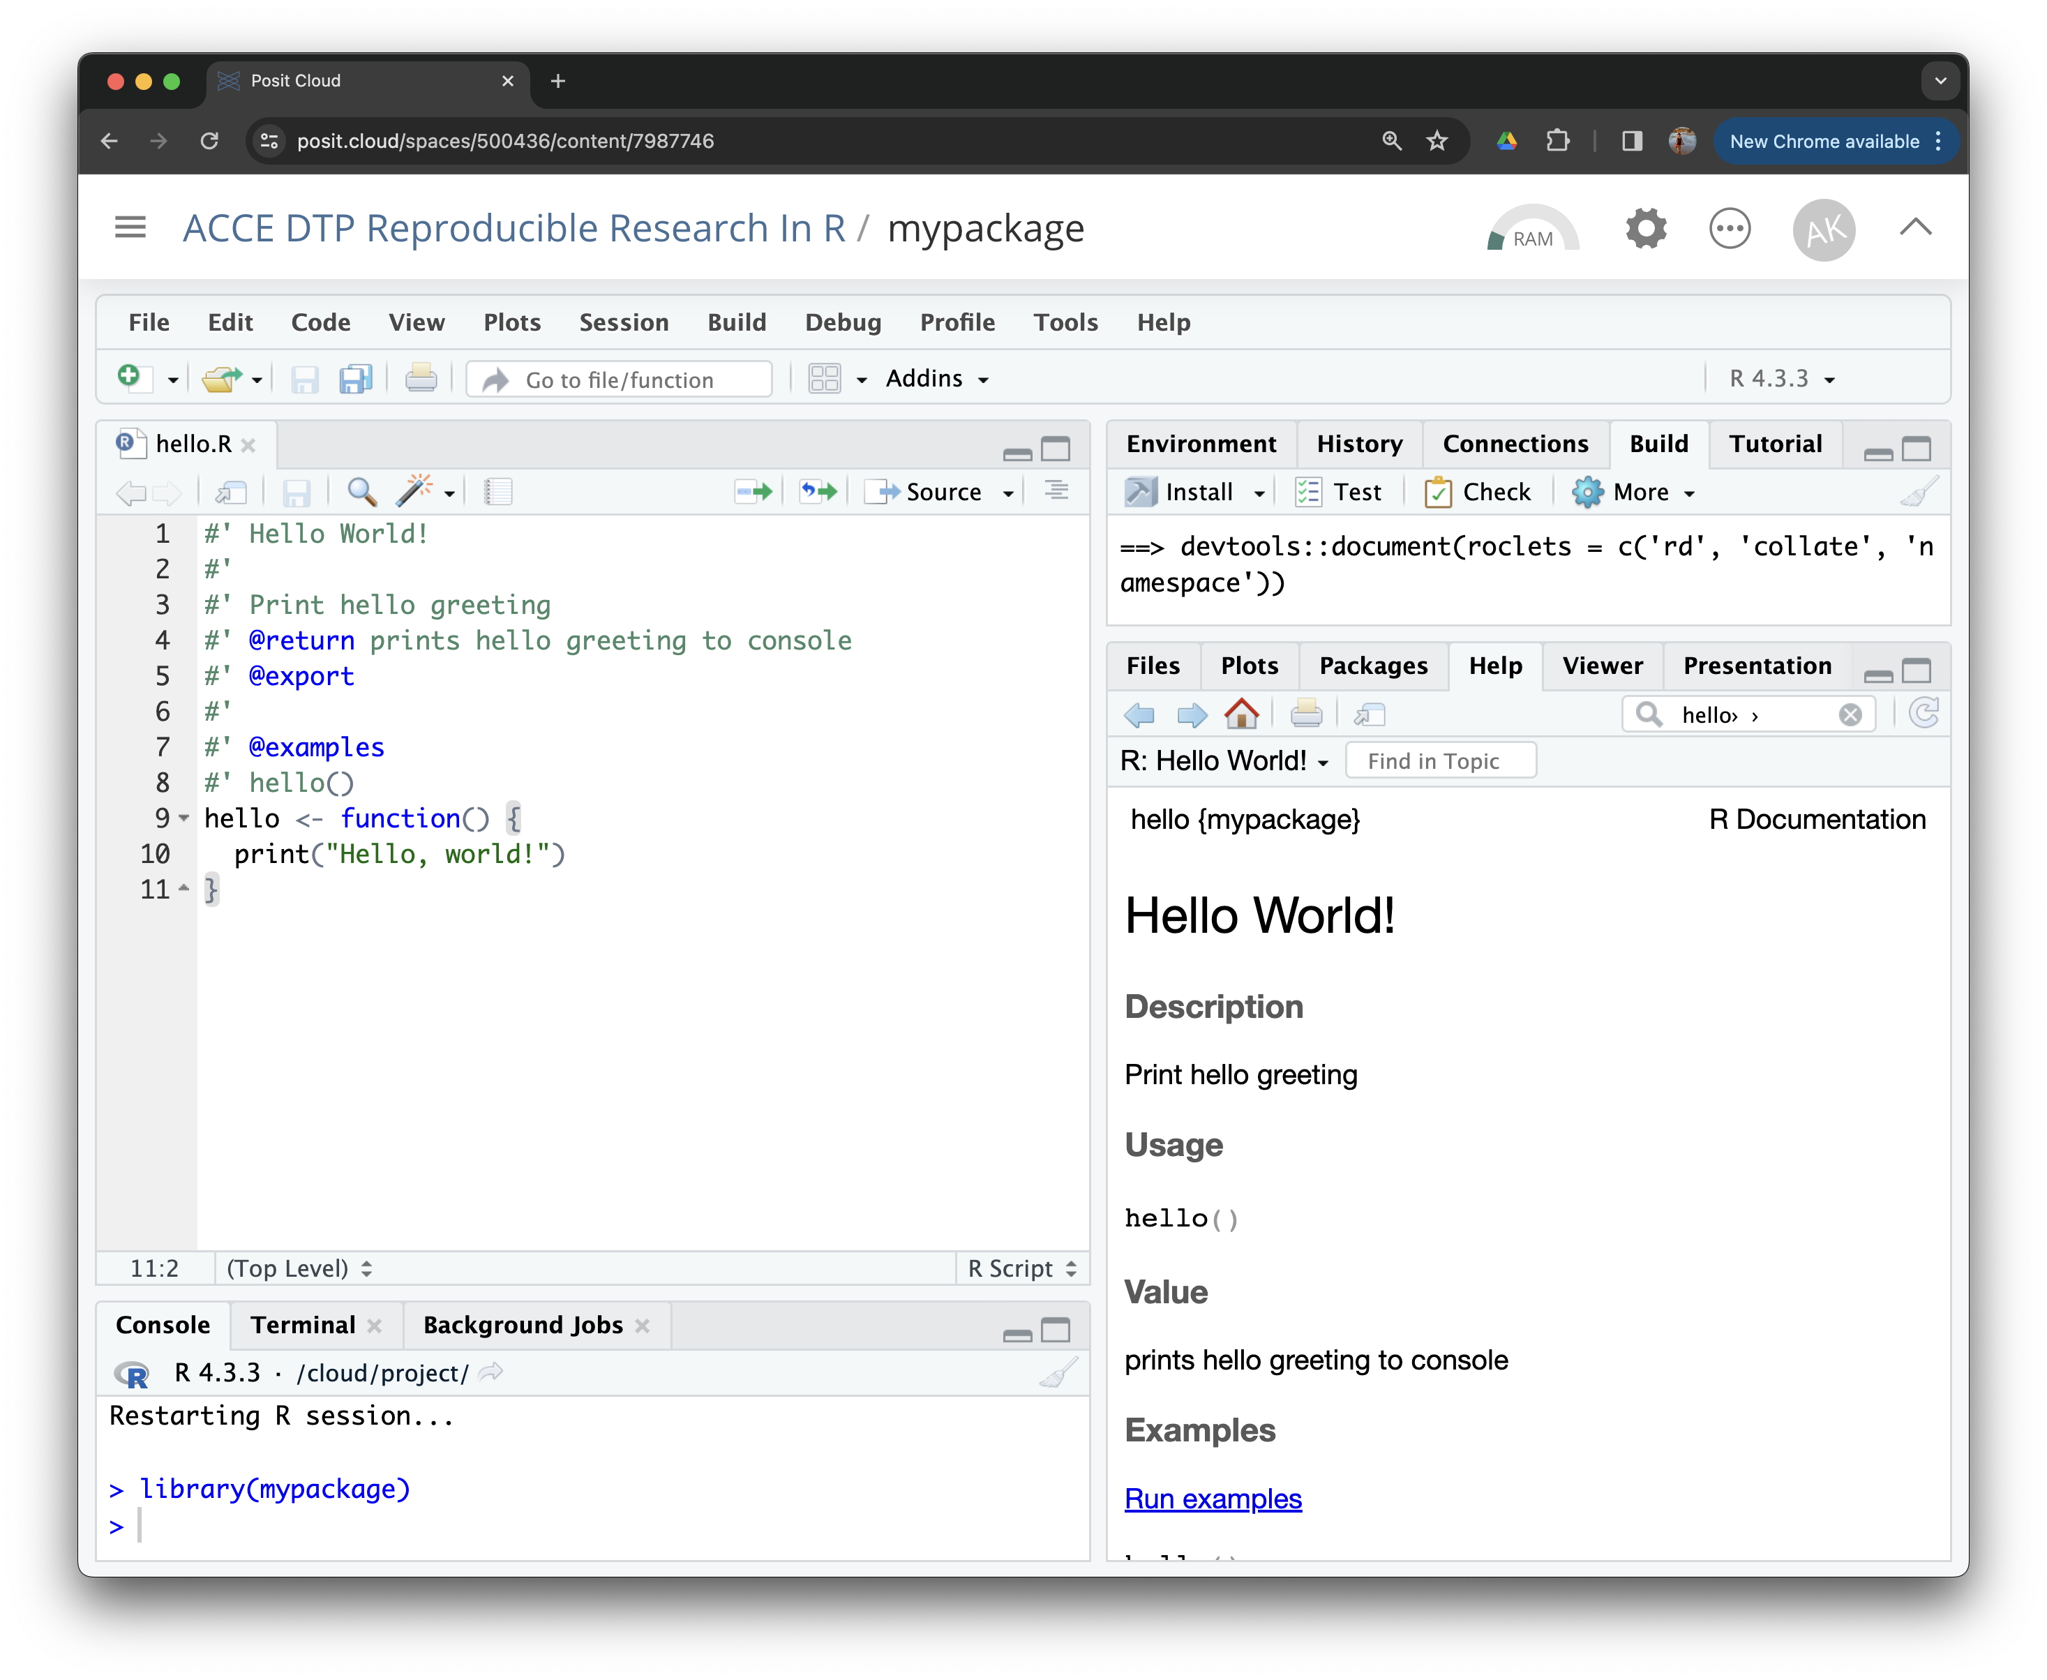Open the R Script file type selector
The image size is (2047, 1680).
(x=1022, y=1268)
